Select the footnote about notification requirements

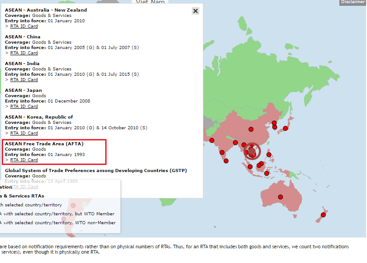pyautogui.click(x=174, y=249)
